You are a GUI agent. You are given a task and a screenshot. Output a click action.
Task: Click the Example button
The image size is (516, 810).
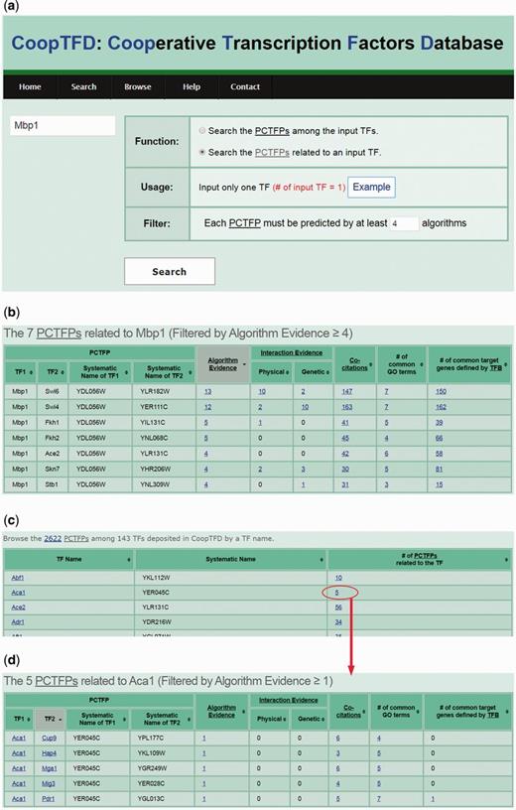tap(371, 187)
